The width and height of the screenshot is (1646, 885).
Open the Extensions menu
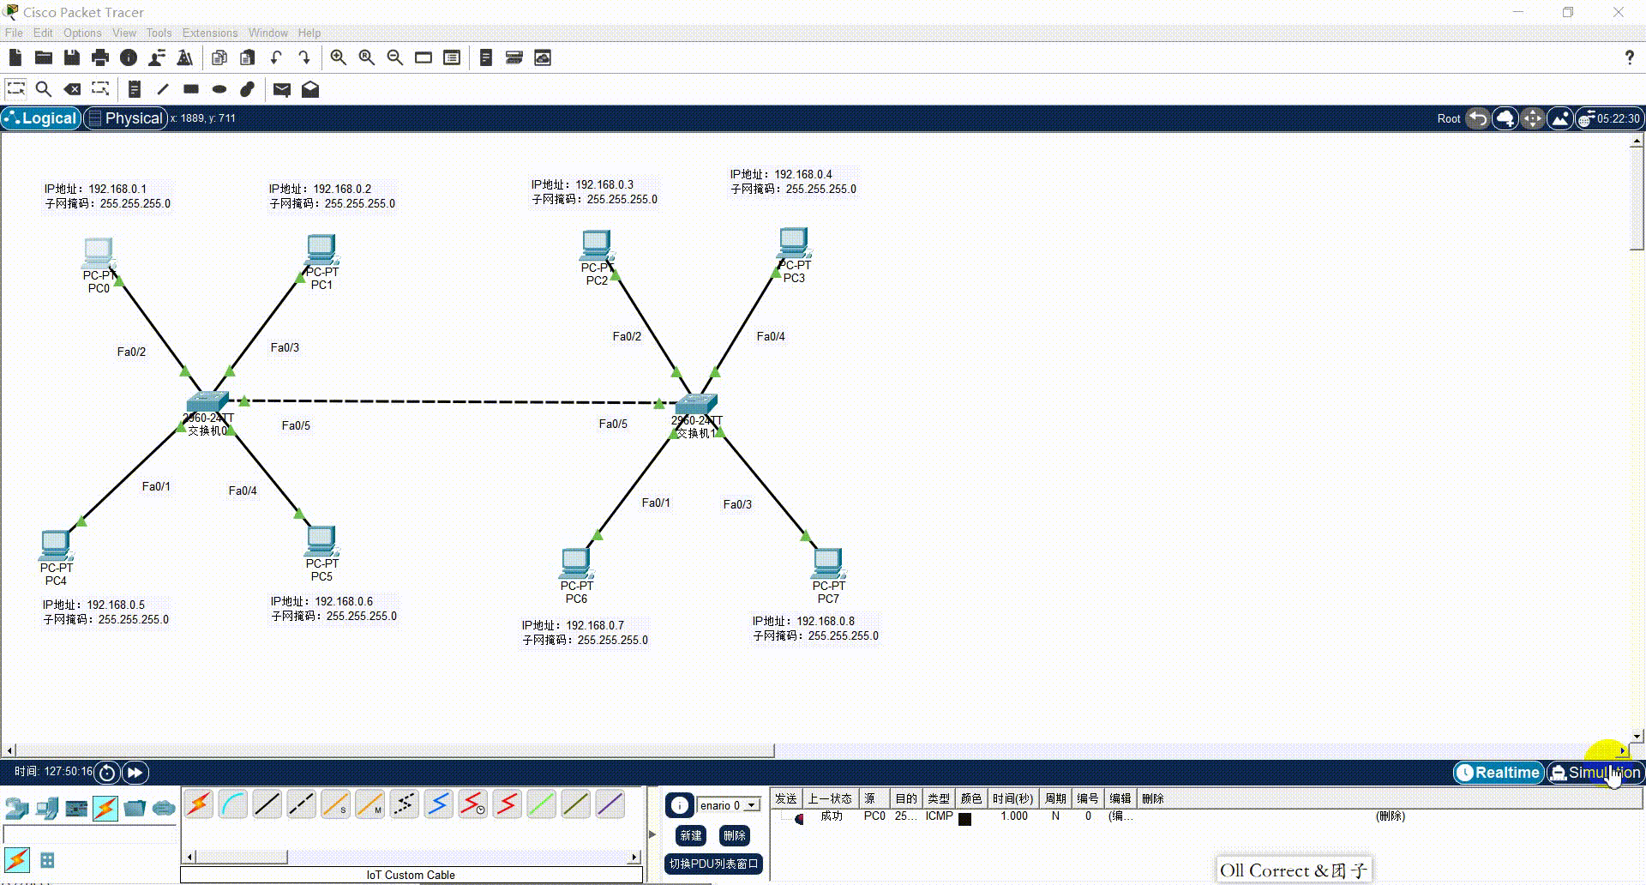(210, 33)
